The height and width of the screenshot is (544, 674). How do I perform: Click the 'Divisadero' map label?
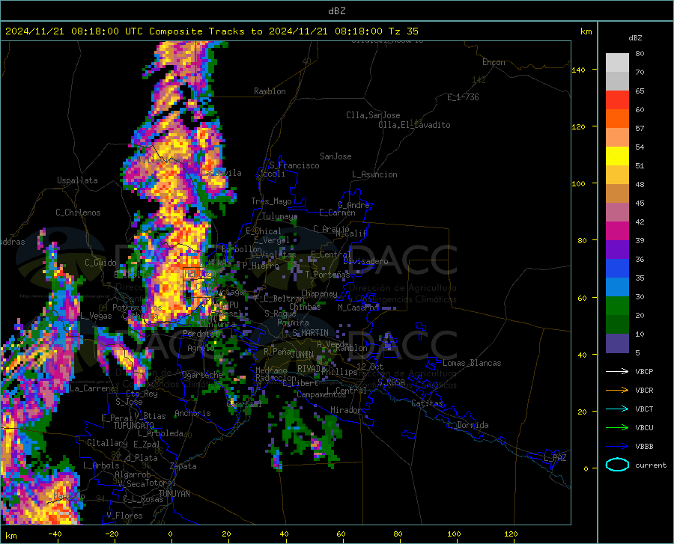pyautogui.click(x=365, y=261)
